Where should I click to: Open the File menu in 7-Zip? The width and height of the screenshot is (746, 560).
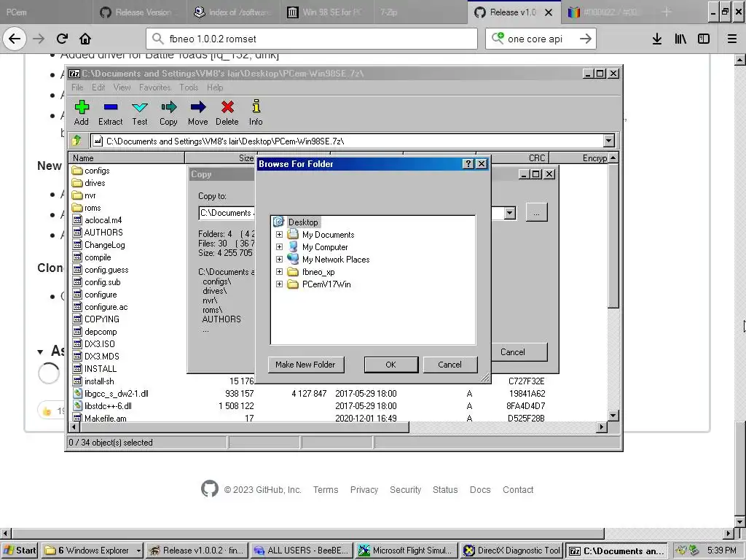coord(77,87)
